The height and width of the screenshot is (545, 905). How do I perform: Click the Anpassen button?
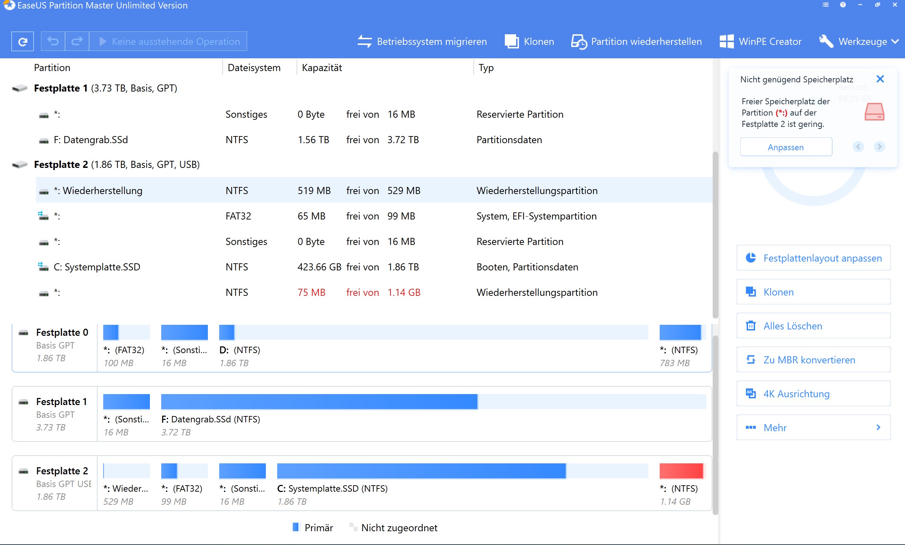(x=786, y=147)
